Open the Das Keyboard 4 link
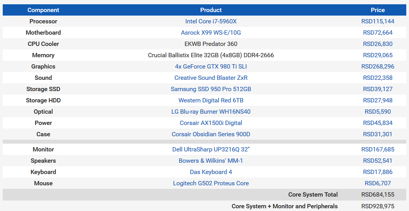 click(211, 172)
